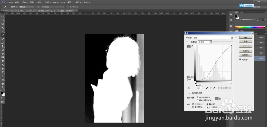The image size is (267, 127).
Task: Open the 取样大小 sample size dropdown
Action: [x=26, y=7]
